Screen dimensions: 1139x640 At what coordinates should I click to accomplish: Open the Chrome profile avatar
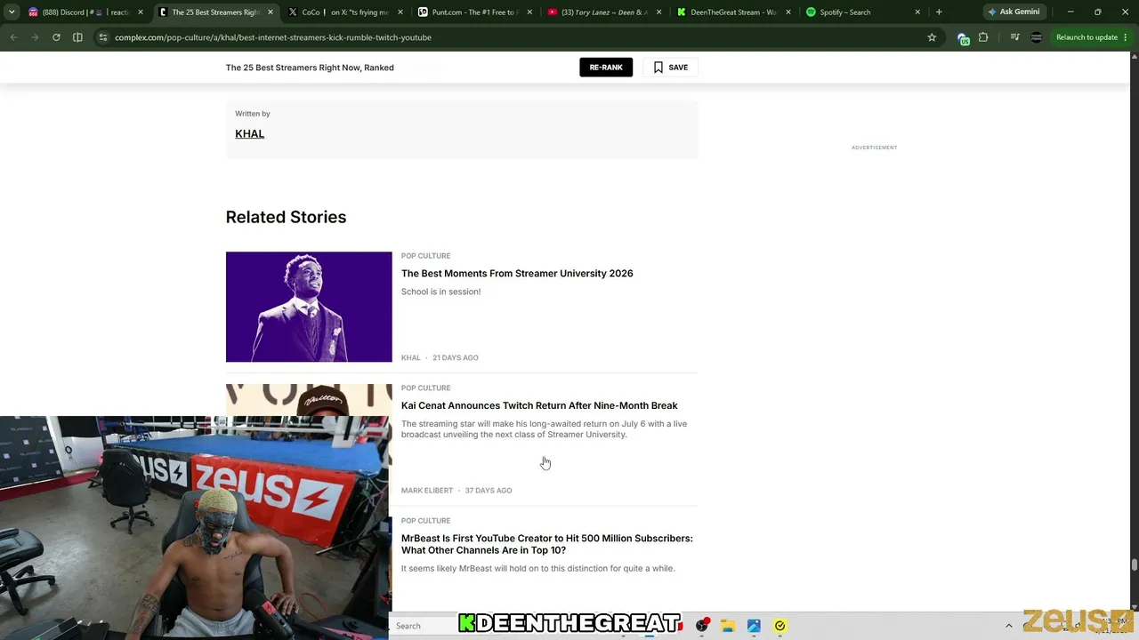1036,37
